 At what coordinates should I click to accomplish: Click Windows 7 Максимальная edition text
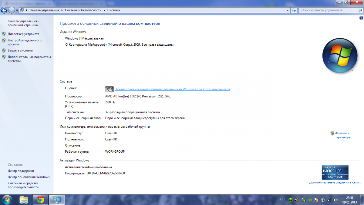click(84, 38)
